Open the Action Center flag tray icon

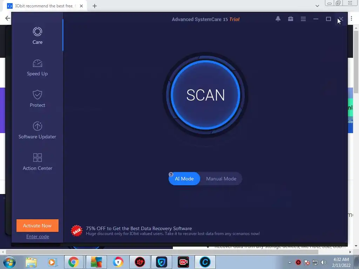(307, 262)
